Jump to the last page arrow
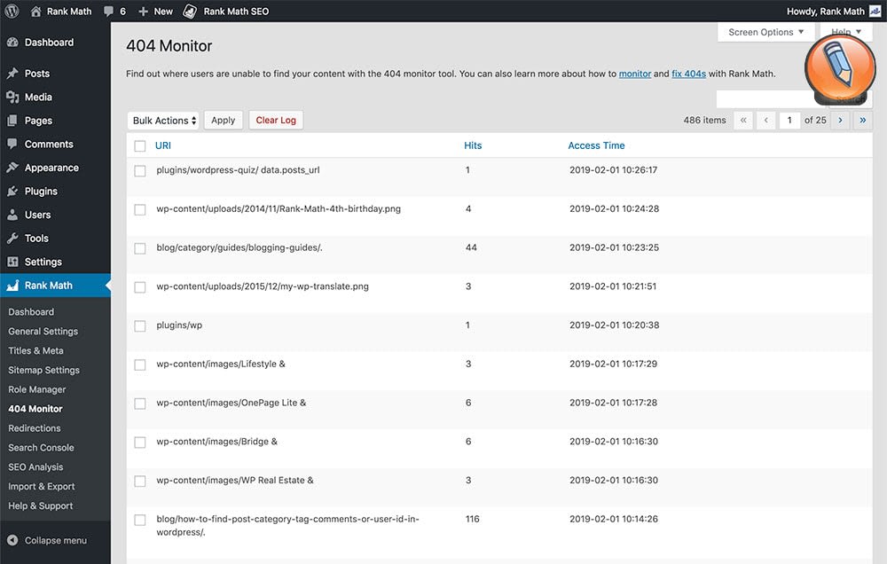Screen dimensions: 887x564 pos(863,120)
